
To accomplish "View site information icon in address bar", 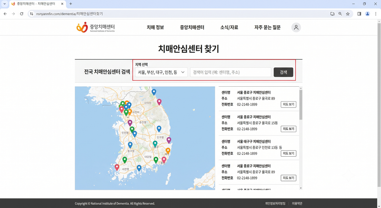I will (x=32, y=14).
